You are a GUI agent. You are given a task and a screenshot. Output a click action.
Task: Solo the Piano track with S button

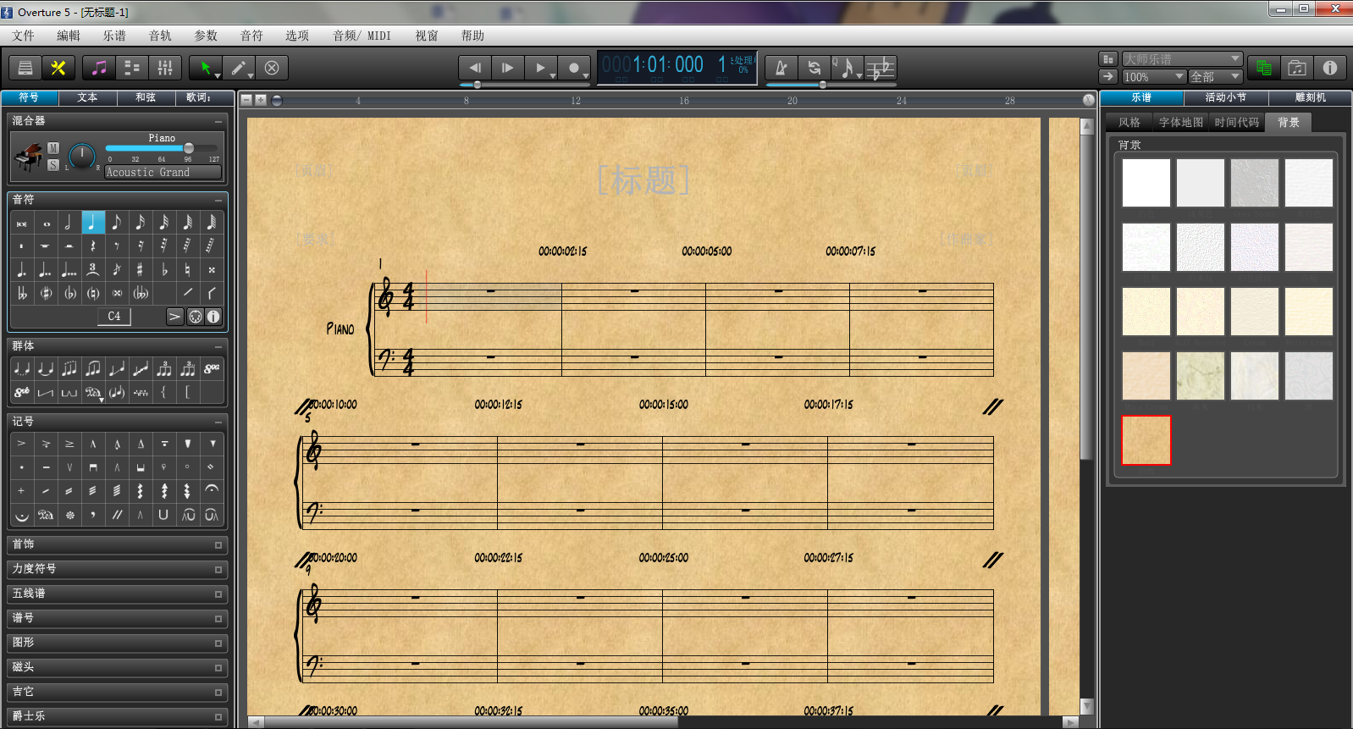click(x=53, y=165)
